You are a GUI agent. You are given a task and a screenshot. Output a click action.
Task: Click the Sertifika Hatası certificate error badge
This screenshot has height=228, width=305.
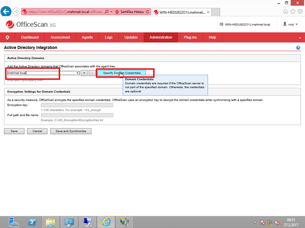point(129,12)
